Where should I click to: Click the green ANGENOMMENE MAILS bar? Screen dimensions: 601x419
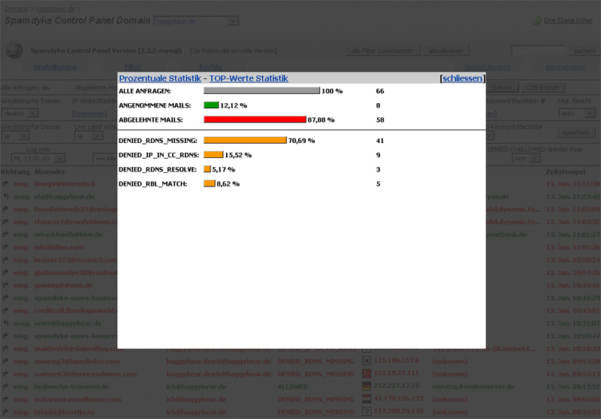tap(211, 105)
